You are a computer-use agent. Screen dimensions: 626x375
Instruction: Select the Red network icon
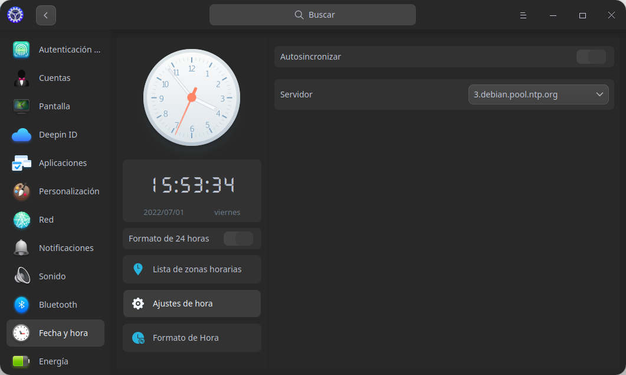pyautogui.click(x=21, y=220)
